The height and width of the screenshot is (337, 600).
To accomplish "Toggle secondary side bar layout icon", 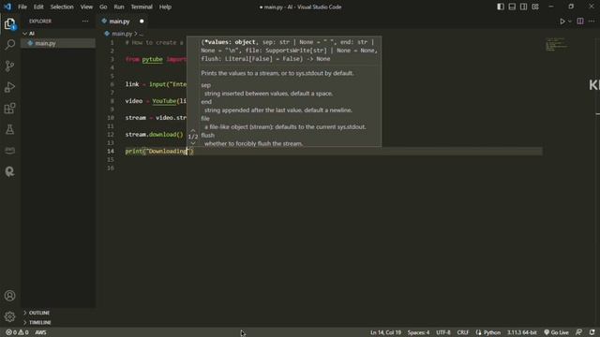I will 523,7.
